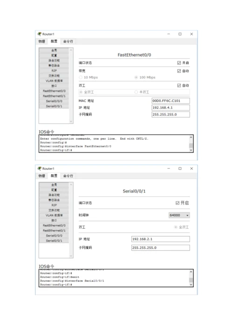Click Router1 icon in upper window title bar

39,34
